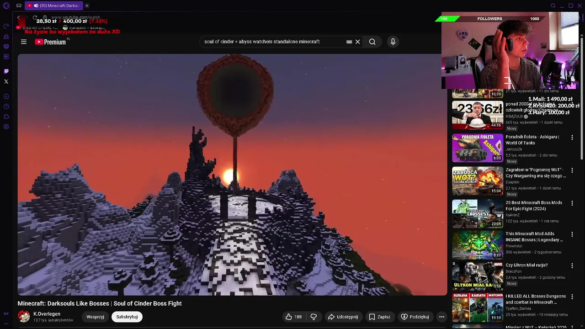Image resolution: width=585 pixels, height=329 pixels.
Task: Open options for Czy Ultron Miał rację
Action: click(x=572, y=265)
